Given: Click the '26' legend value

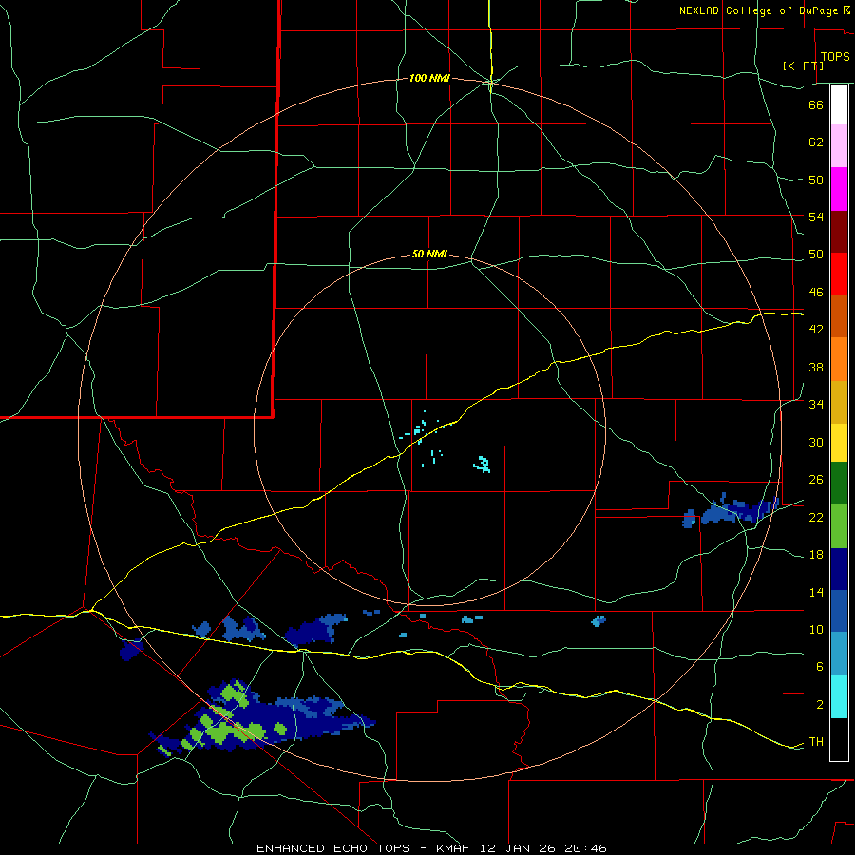Looking at the screenshot, I should click(x=816, y=480).
